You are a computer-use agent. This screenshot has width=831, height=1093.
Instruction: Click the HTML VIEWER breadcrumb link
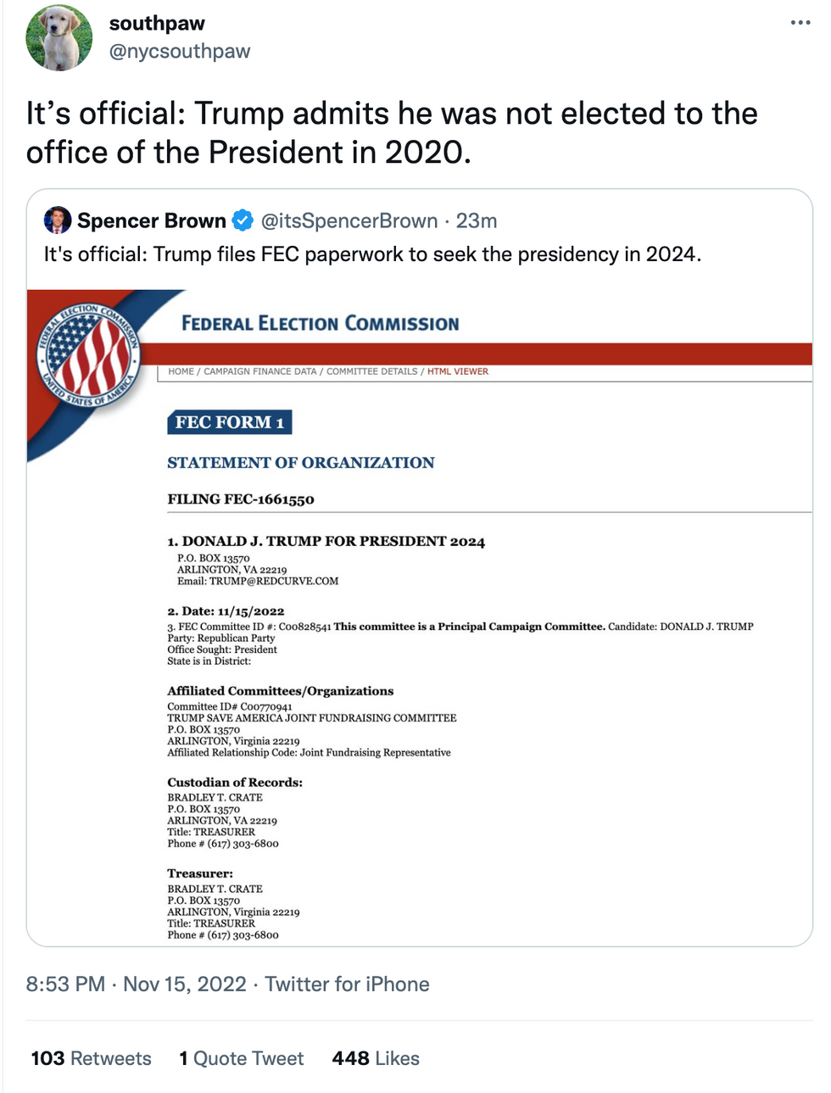click(x=458, y=371)
